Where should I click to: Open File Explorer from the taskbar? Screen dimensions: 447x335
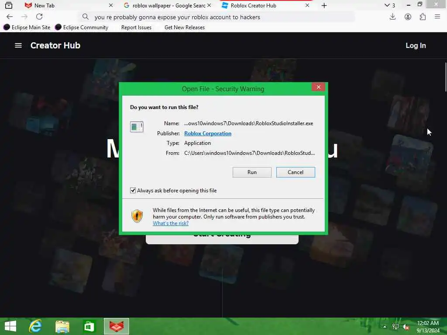pos(62,326)
